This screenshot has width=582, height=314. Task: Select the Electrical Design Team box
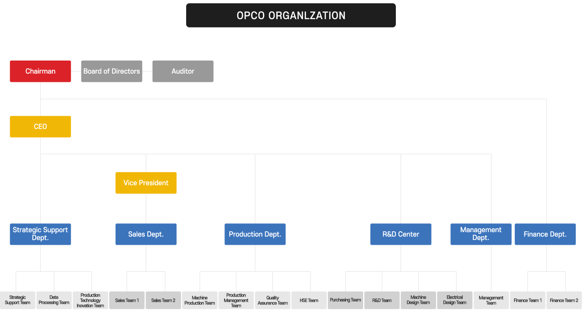point(455,300)
